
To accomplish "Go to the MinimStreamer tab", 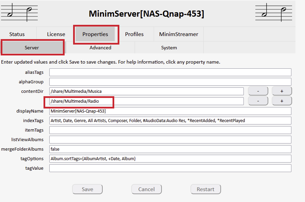I will point(179,34).
